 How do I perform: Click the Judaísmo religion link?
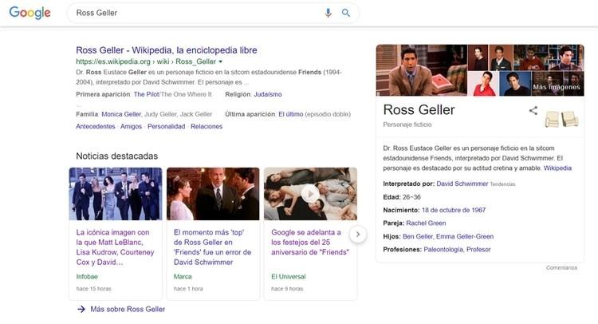pos(268,94)
